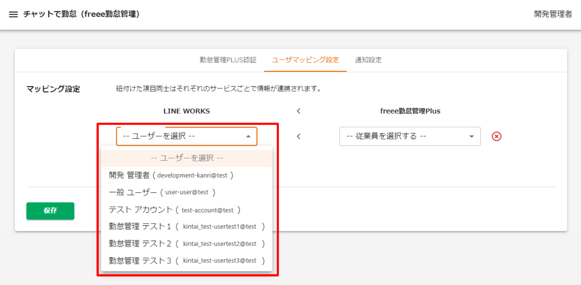Choose the placeholder option -- ユーザーを選択 -- in list
The width and height of the screenshot is (581, 285).
(x=187, y=158)
